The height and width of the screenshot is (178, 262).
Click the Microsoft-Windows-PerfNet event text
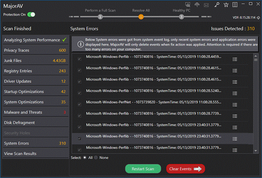click(x=154, y=102)
